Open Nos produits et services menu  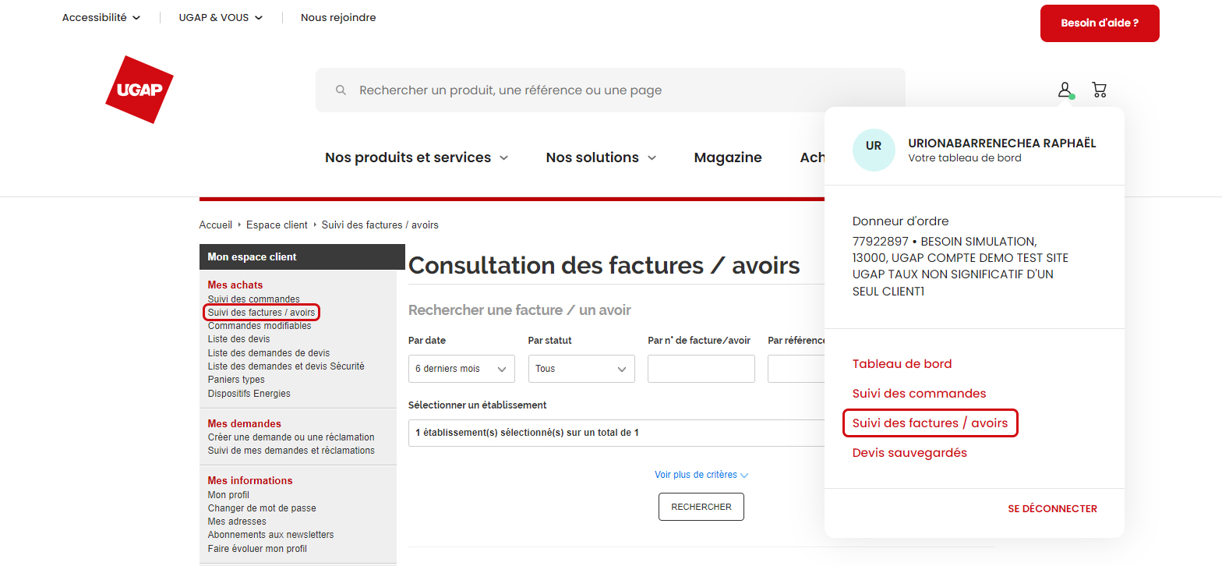pyautogui.click(x=416, y=157)
